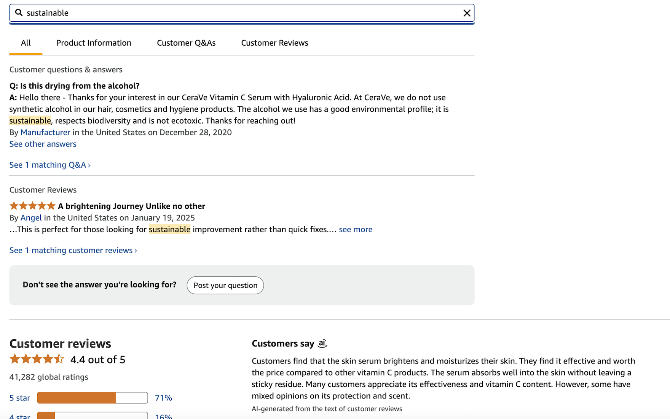Filter reviews by 5 star link
Viewport: 670px width, 419px height.
(20, 398)
